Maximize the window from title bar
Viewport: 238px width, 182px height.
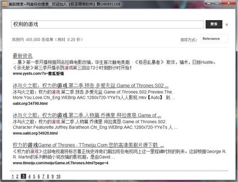click(217, 3)
